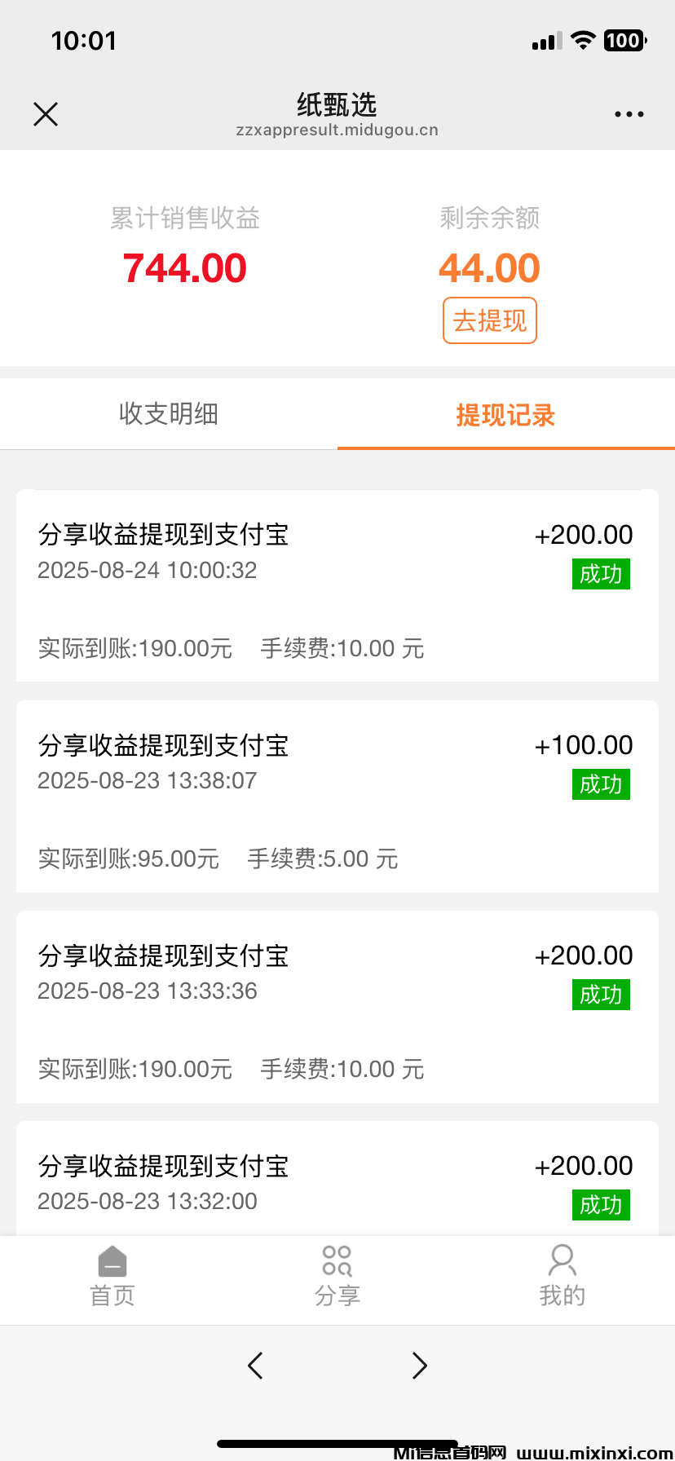Go forward with the right arrow
Viewport: 675px width, 1461px height.
point(419,1365)
